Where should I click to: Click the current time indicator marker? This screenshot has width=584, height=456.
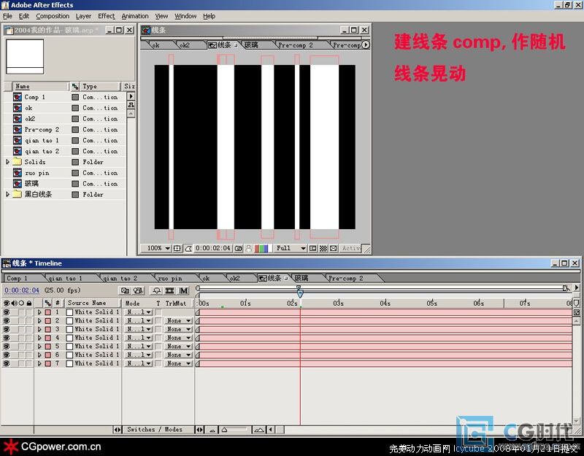click(x=300, y=293)
